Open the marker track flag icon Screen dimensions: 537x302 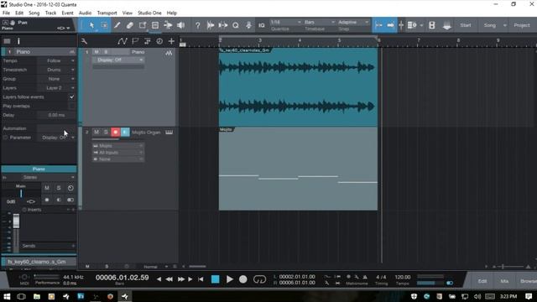[135, 41]
